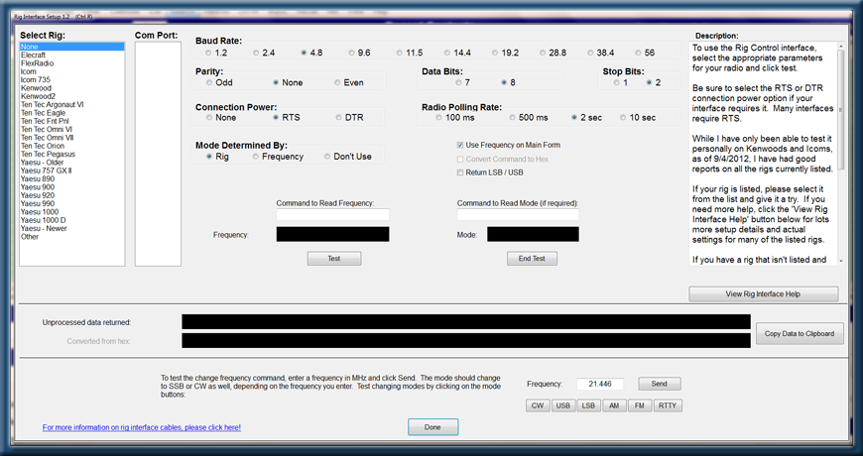Open rig interface cables information link
Viewport: 863px width, 456px height.
(142, 427)
